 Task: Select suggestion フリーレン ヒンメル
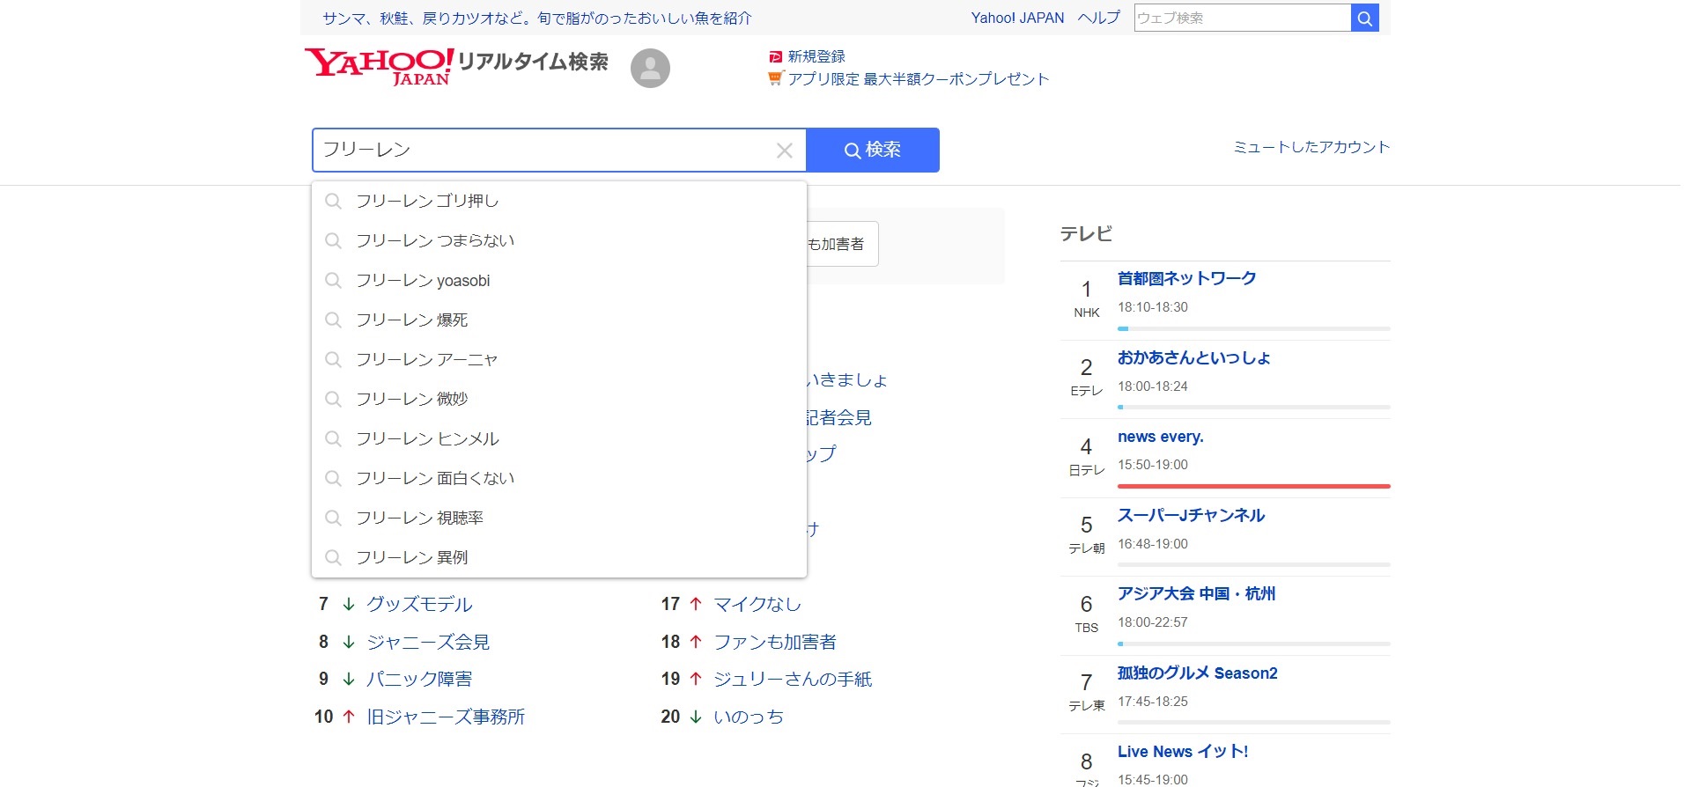tap(559, 438)
